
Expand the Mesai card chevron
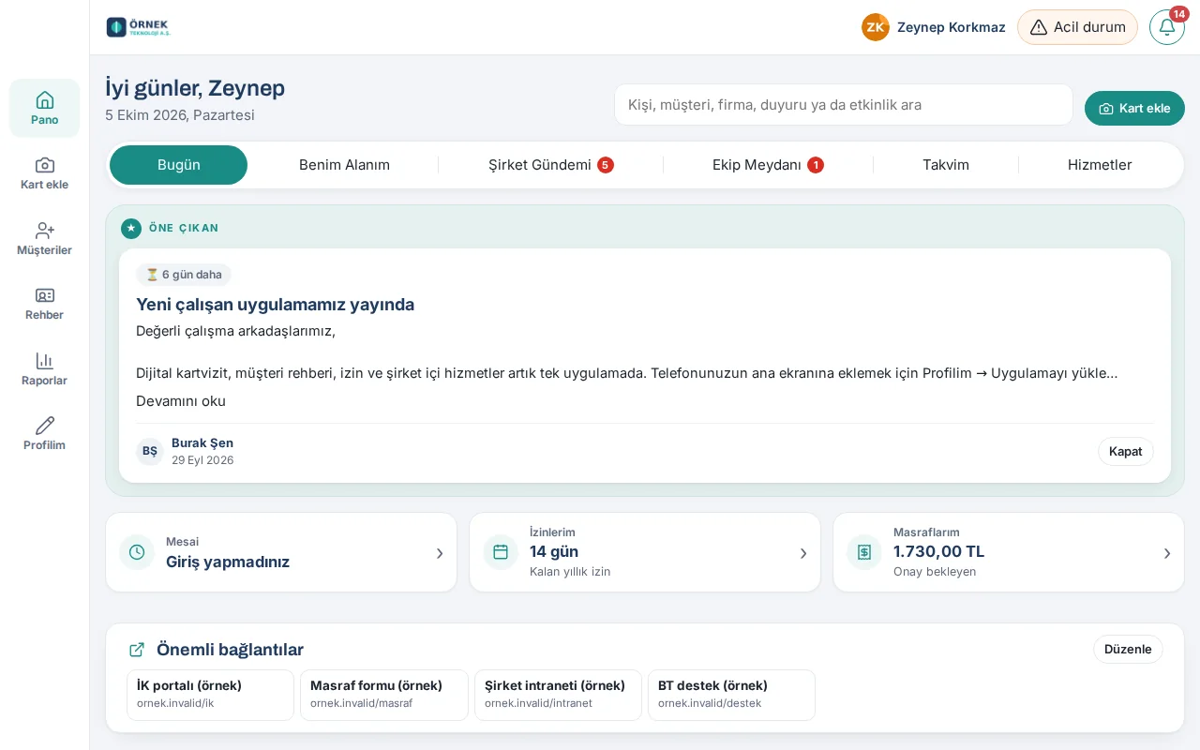point(440,553)
